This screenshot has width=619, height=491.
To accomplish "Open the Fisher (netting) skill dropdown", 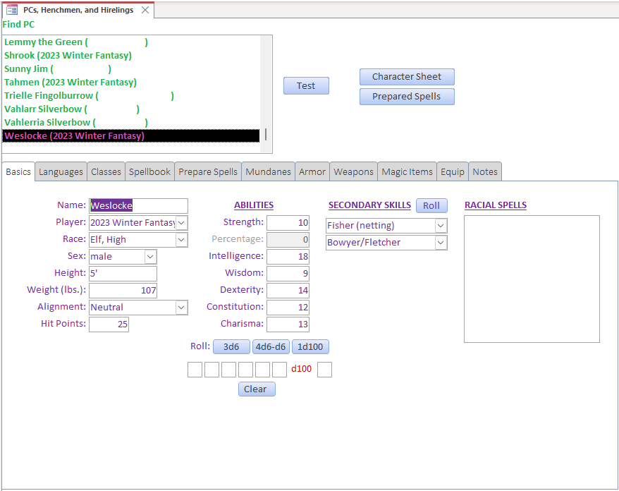I will 441,226.
